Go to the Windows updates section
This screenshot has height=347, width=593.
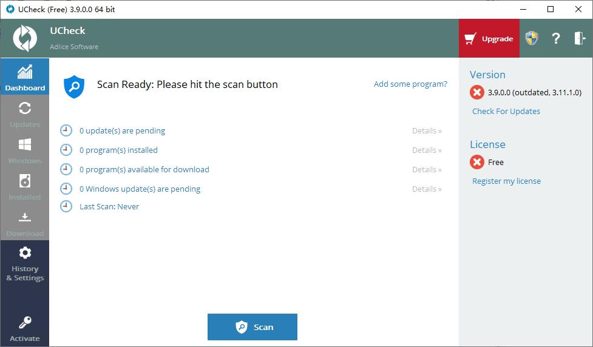(x=25, y=150)
